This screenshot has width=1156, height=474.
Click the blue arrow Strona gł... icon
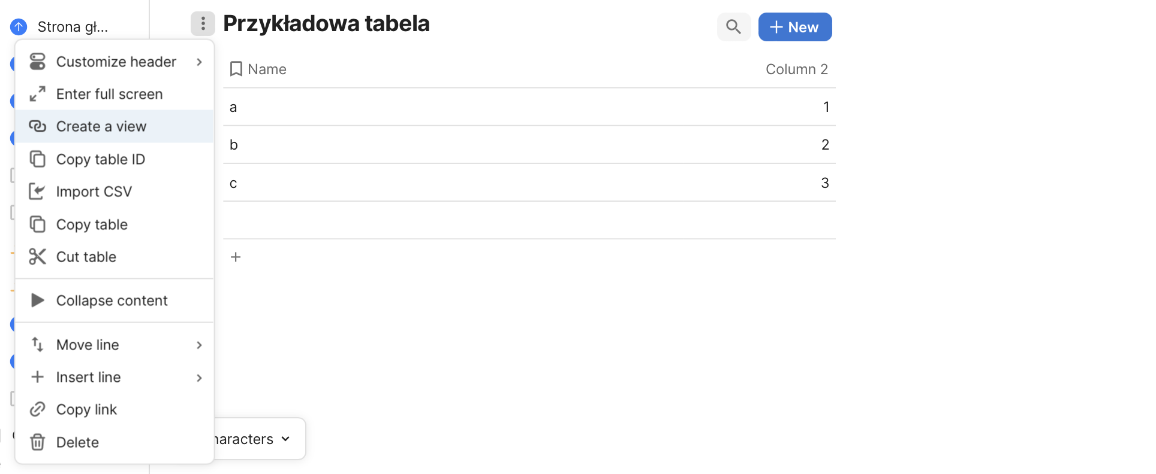click(x=19, y=27)
